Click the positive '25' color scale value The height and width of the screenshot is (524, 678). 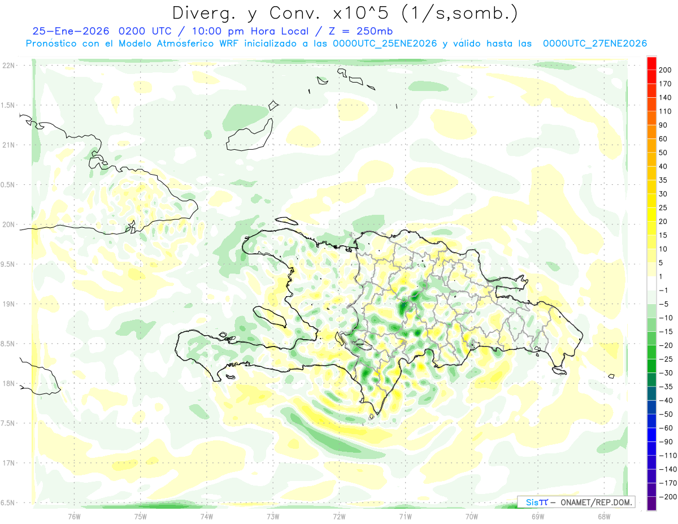[663, 208]
